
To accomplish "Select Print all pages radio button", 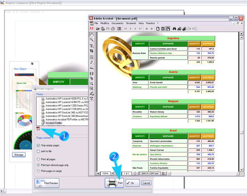I will tap(38, 159).
